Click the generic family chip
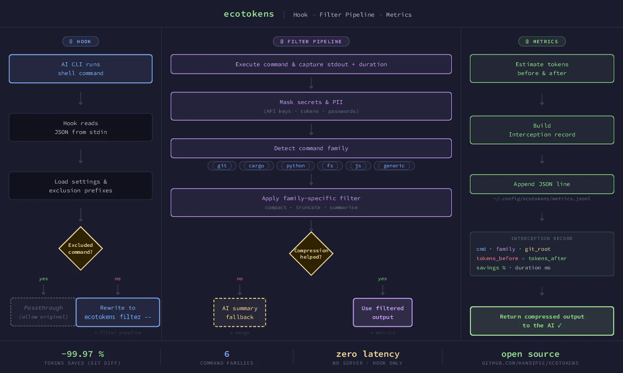The height and width of the screenshot is (373, 623). coord(394,166)
